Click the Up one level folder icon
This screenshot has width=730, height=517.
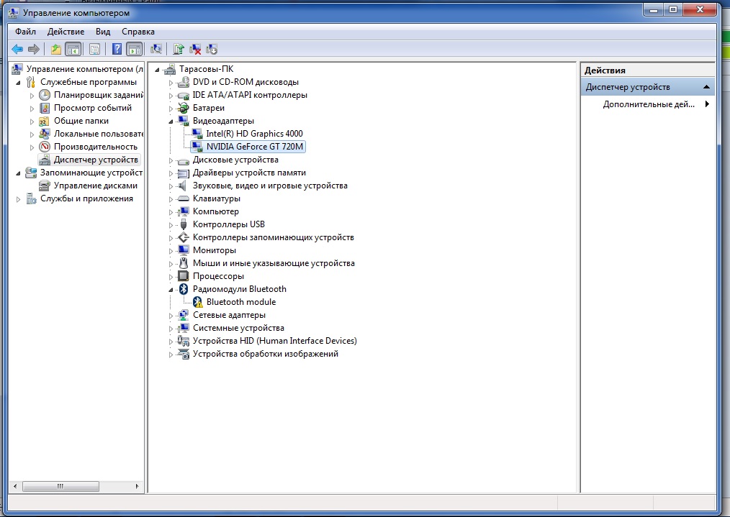click(x=55, y=50)
